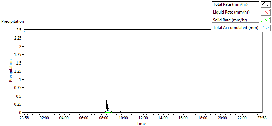Image resolution: width=272 pixels, height=126 pixels.
Task: Click the Total Rate black line swatch
Action: [x=266, y=4]
